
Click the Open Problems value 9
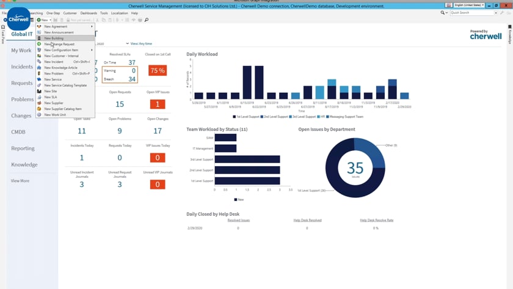(120, 131)
